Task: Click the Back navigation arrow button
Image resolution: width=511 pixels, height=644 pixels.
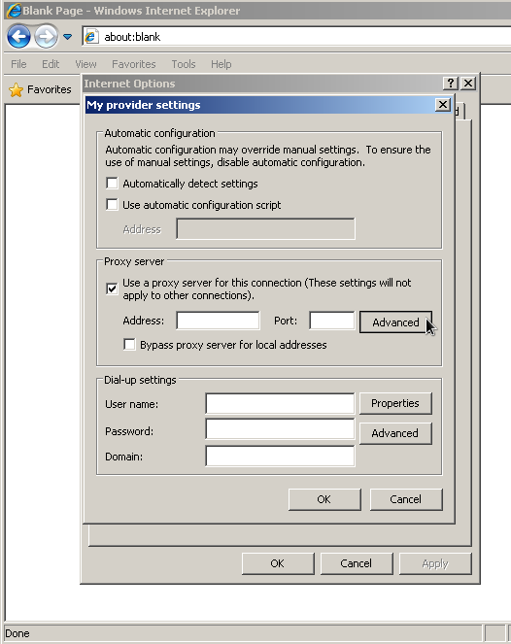Action: coord(18,37)
